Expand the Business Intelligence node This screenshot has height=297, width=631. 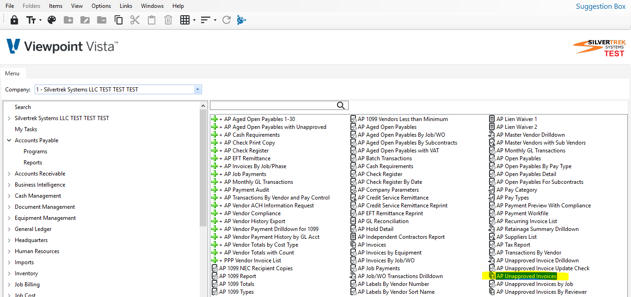(9, 185)
